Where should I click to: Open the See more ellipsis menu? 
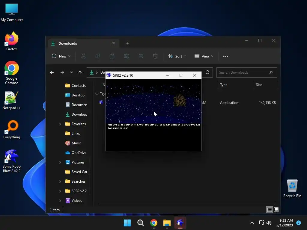pos(225,56)
